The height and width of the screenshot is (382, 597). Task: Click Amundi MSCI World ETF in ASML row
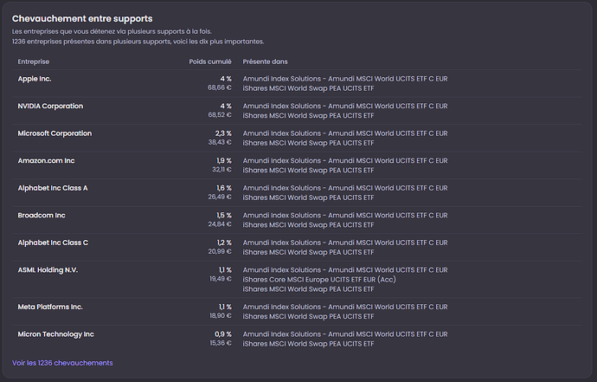click(x=345, y=270)
